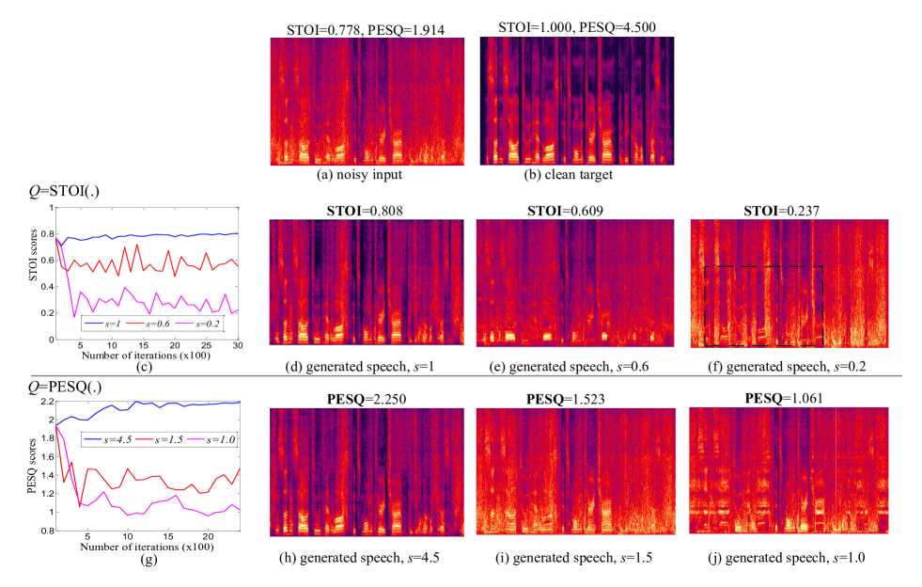Click the '(c)' subfigure label
This screenshot has height=587, width=922.
click(x=144, y=368)
